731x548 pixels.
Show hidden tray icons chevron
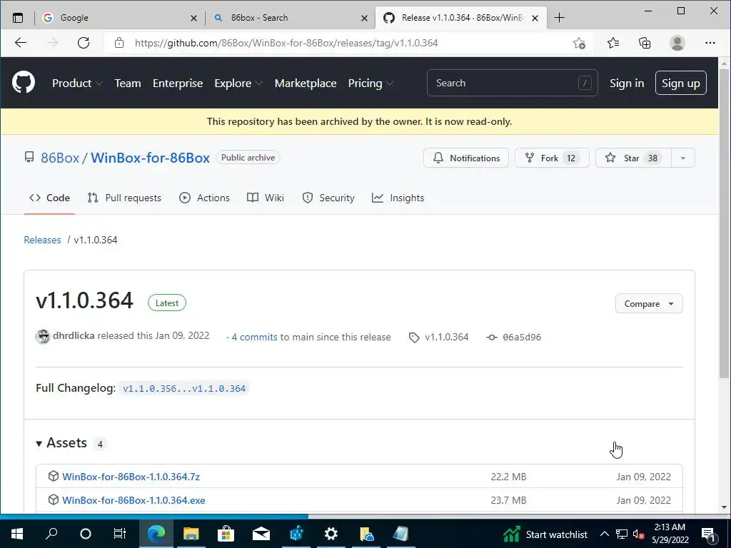[x=604, y=534]
